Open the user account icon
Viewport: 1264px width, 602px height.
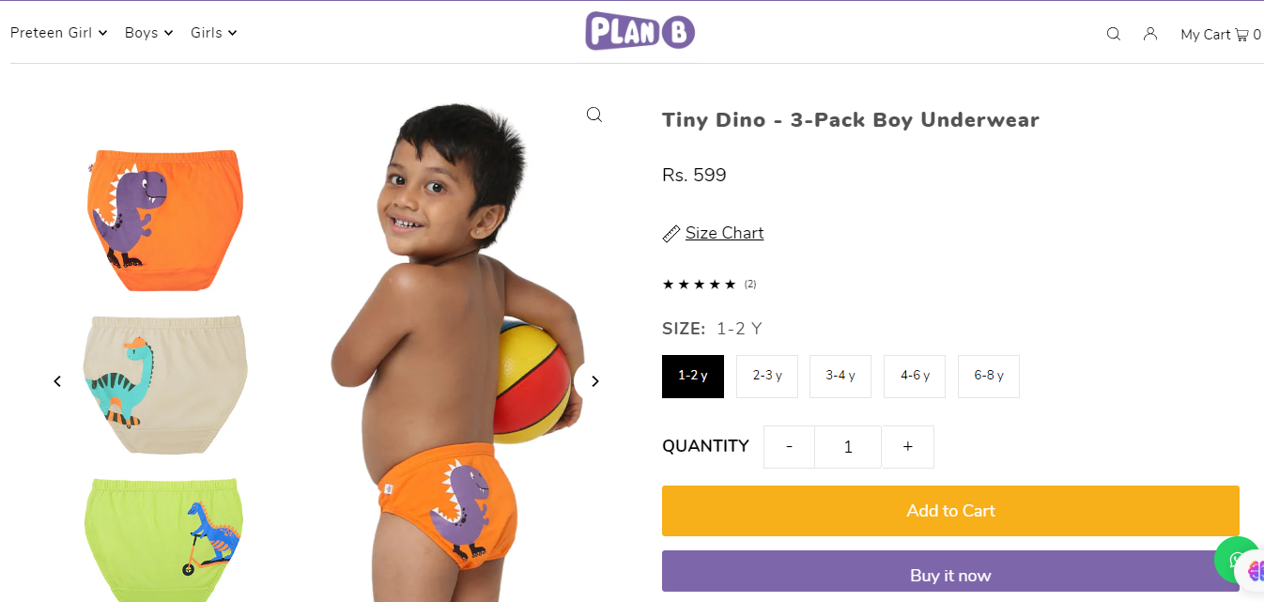click(x=1150, y=34)
